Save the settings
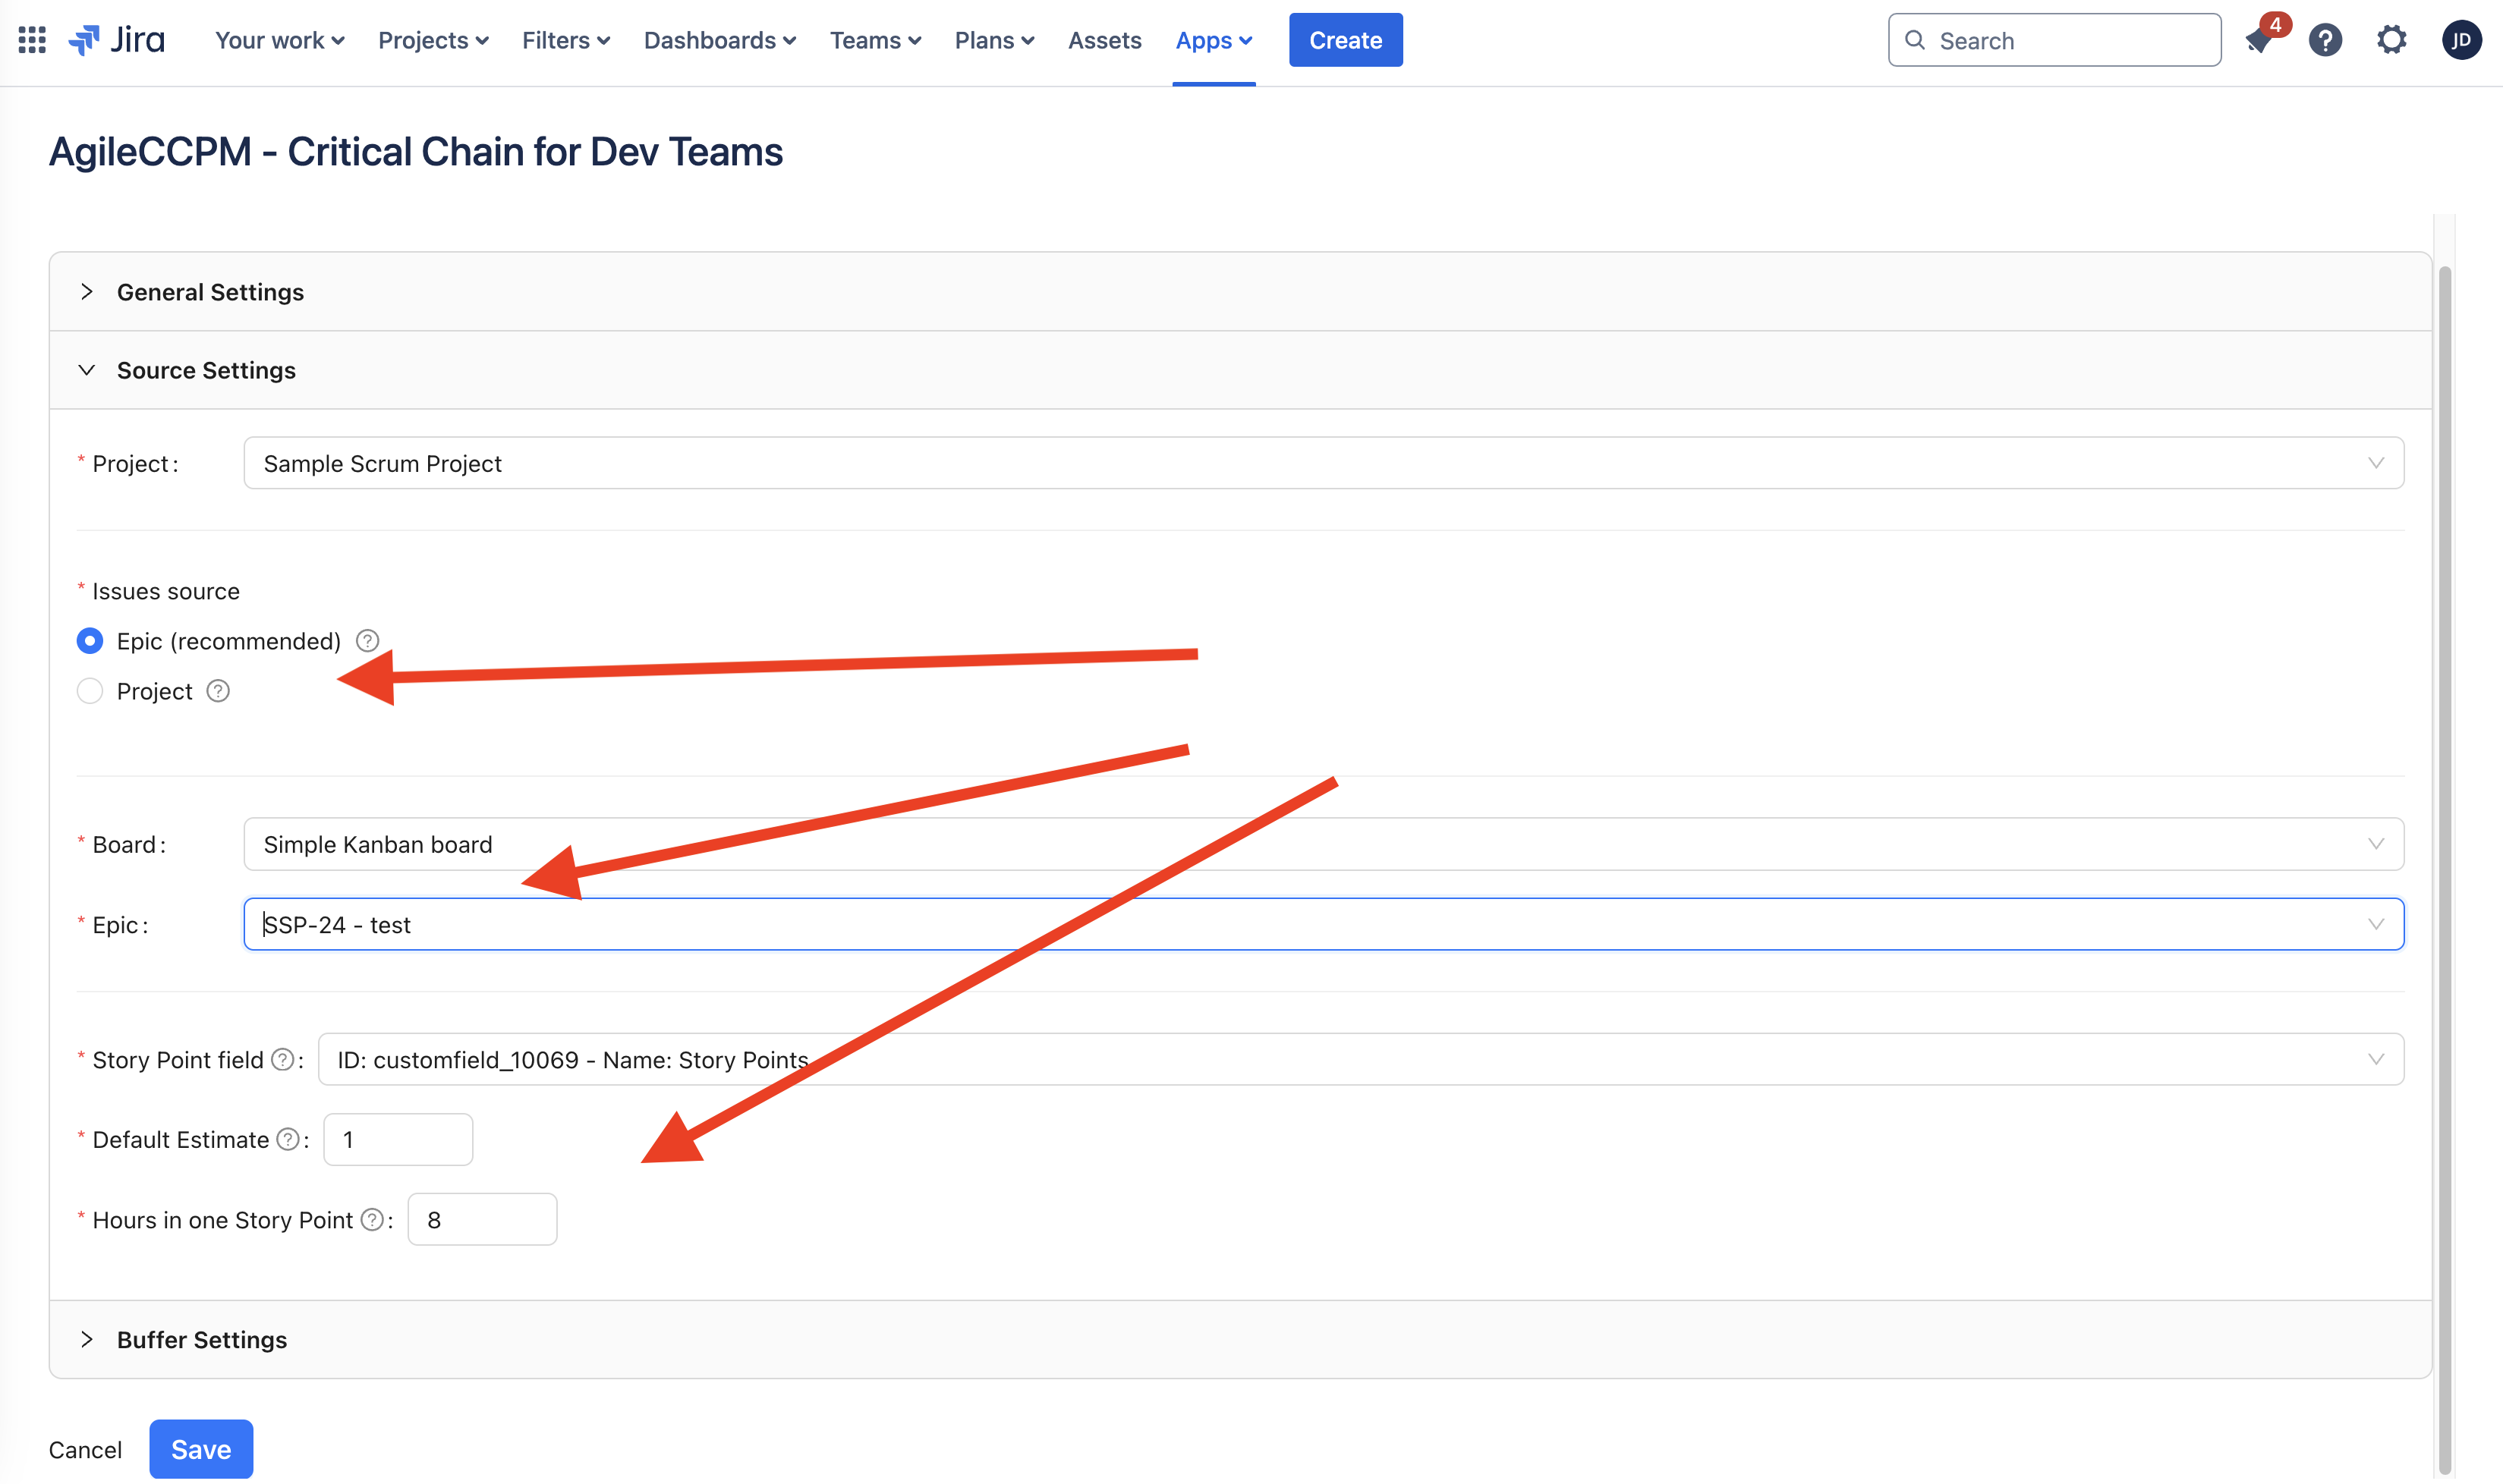 (201, 1449)
